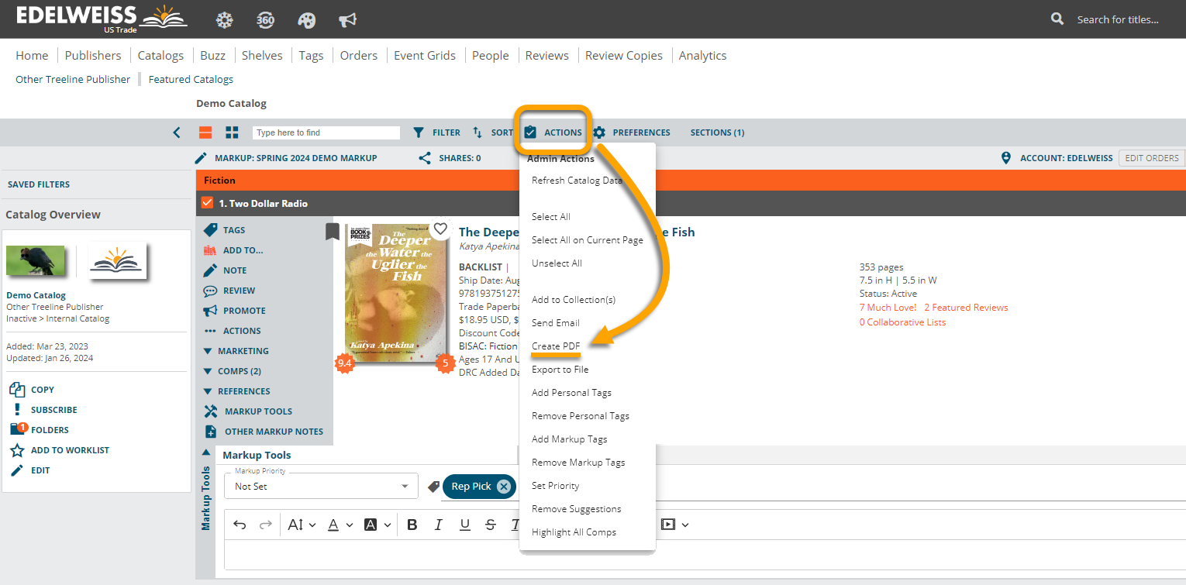Click the search magnifier icon
This screenshot has width=1186, height=585.
pyautogui.click(x=1057, y=19)
